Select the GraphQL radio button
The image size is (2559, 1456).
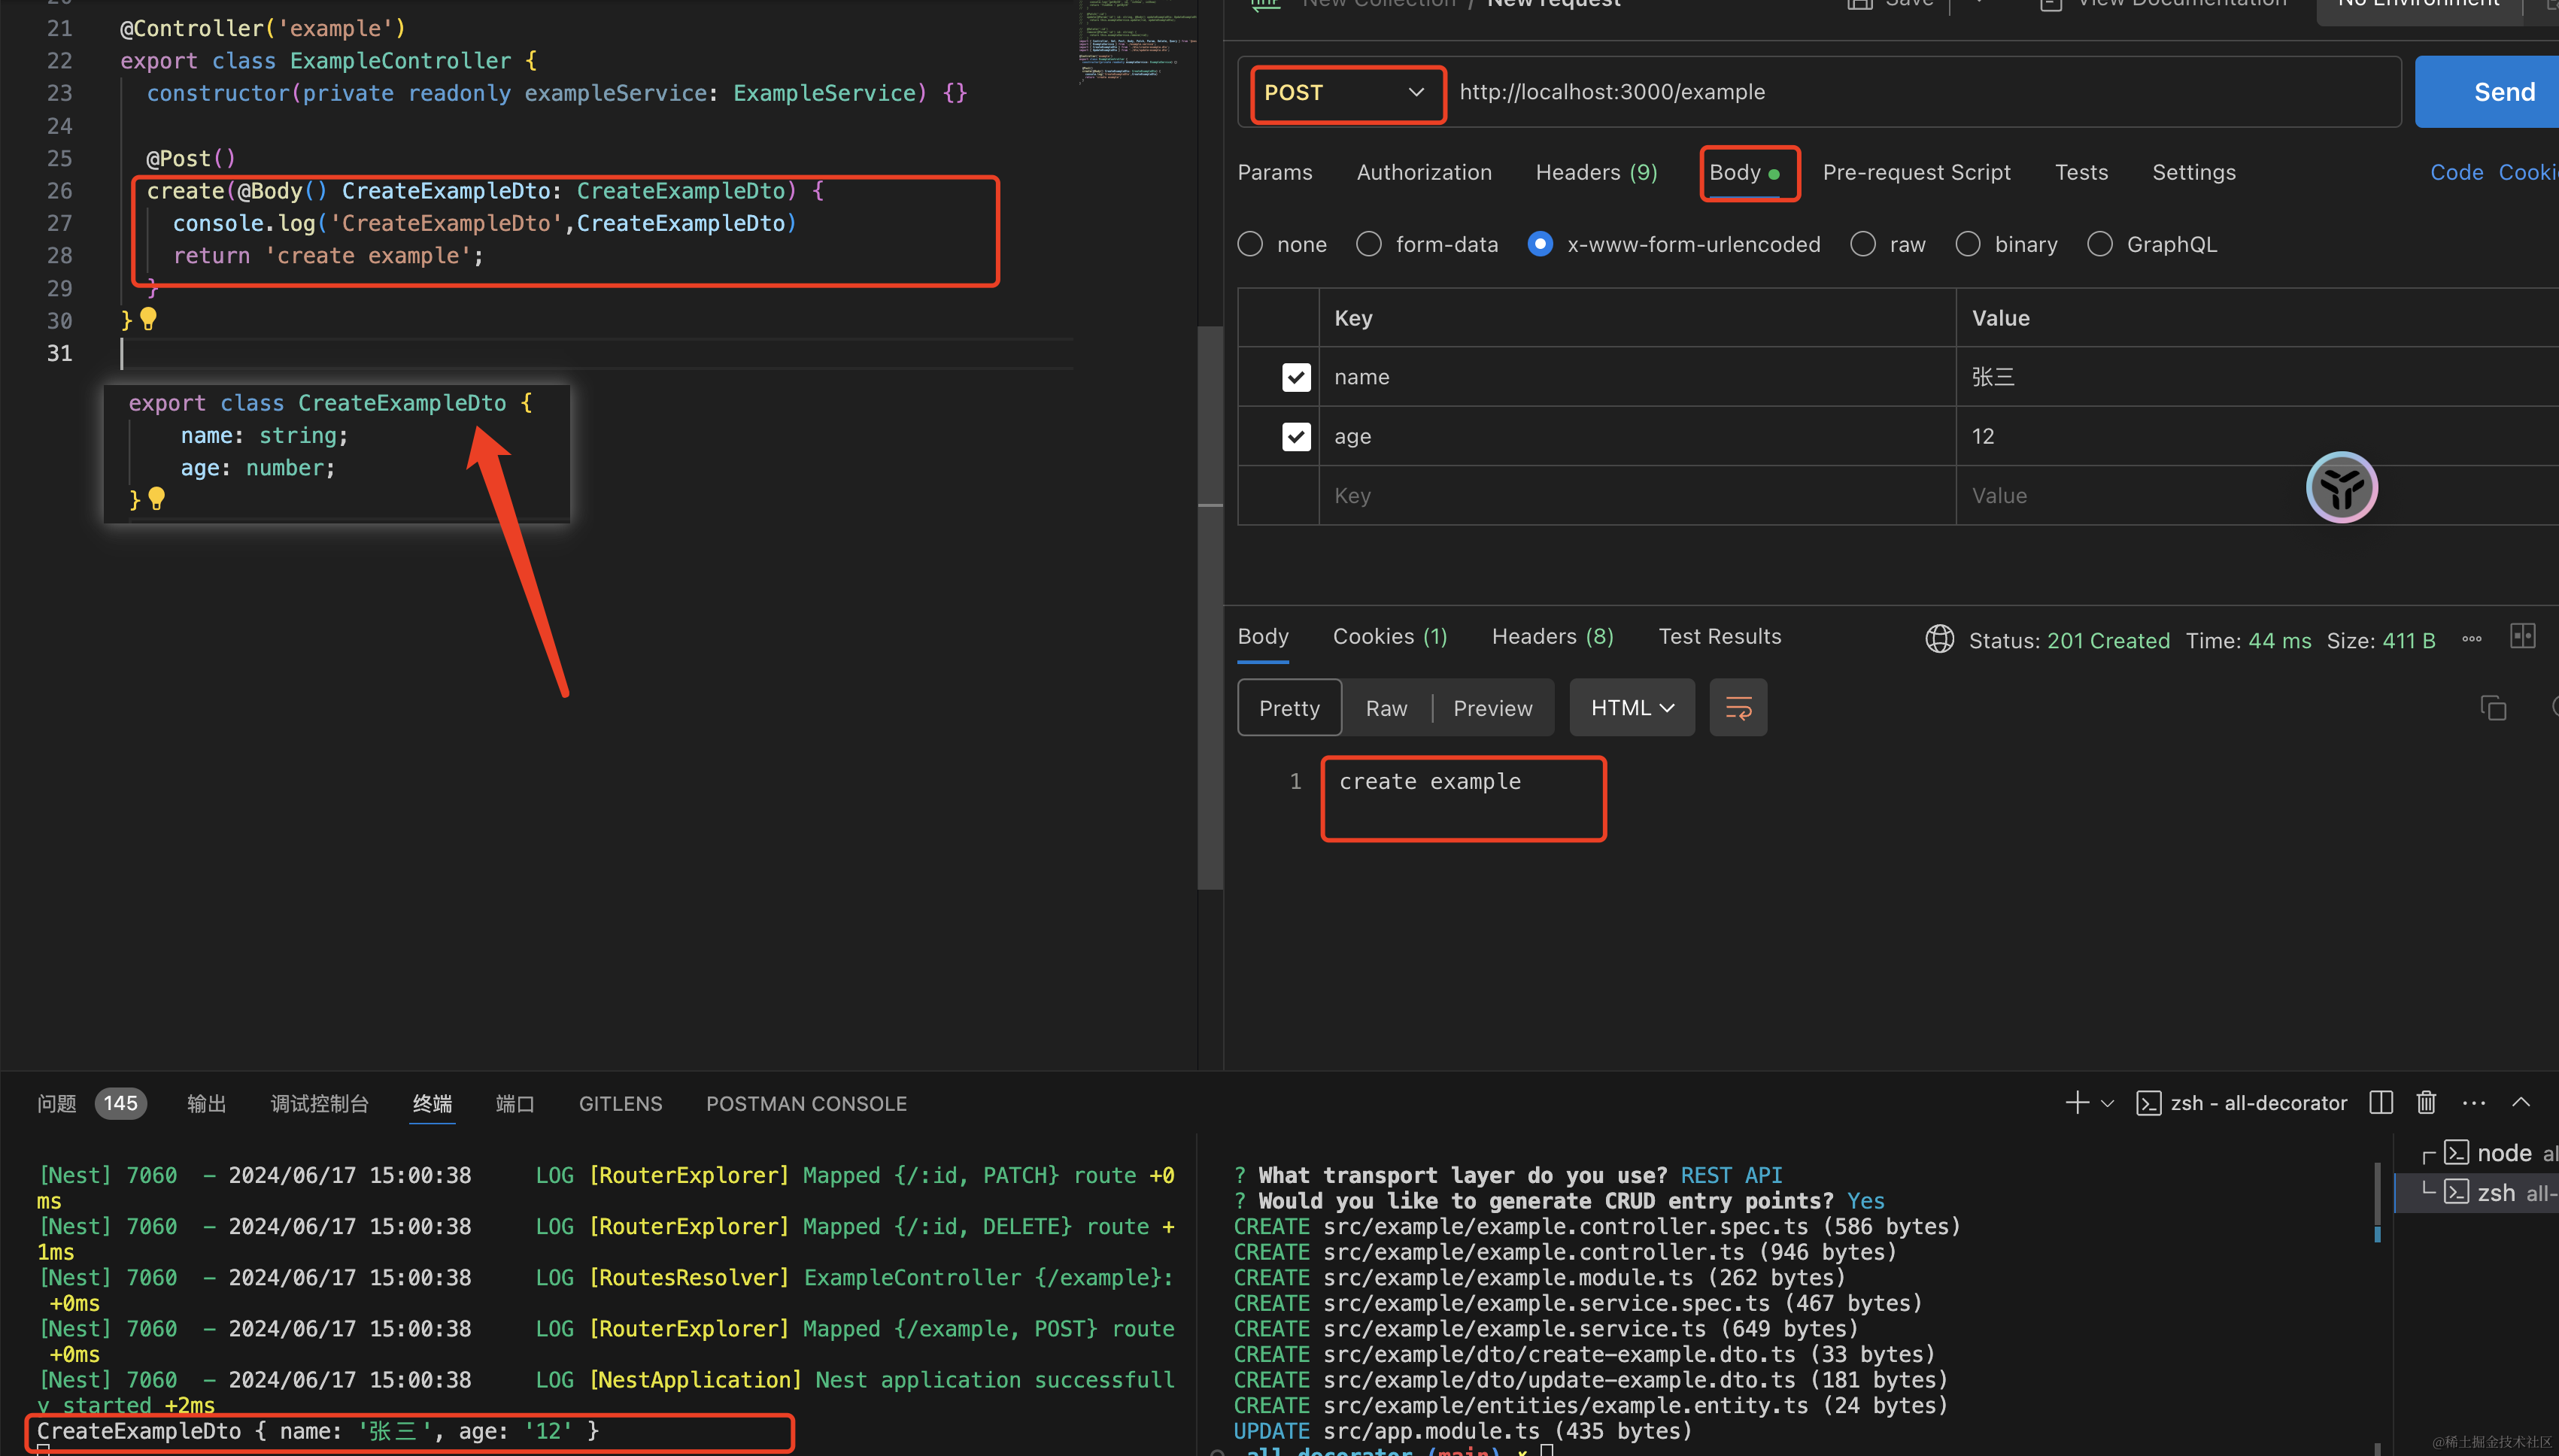pos(2099,245)
